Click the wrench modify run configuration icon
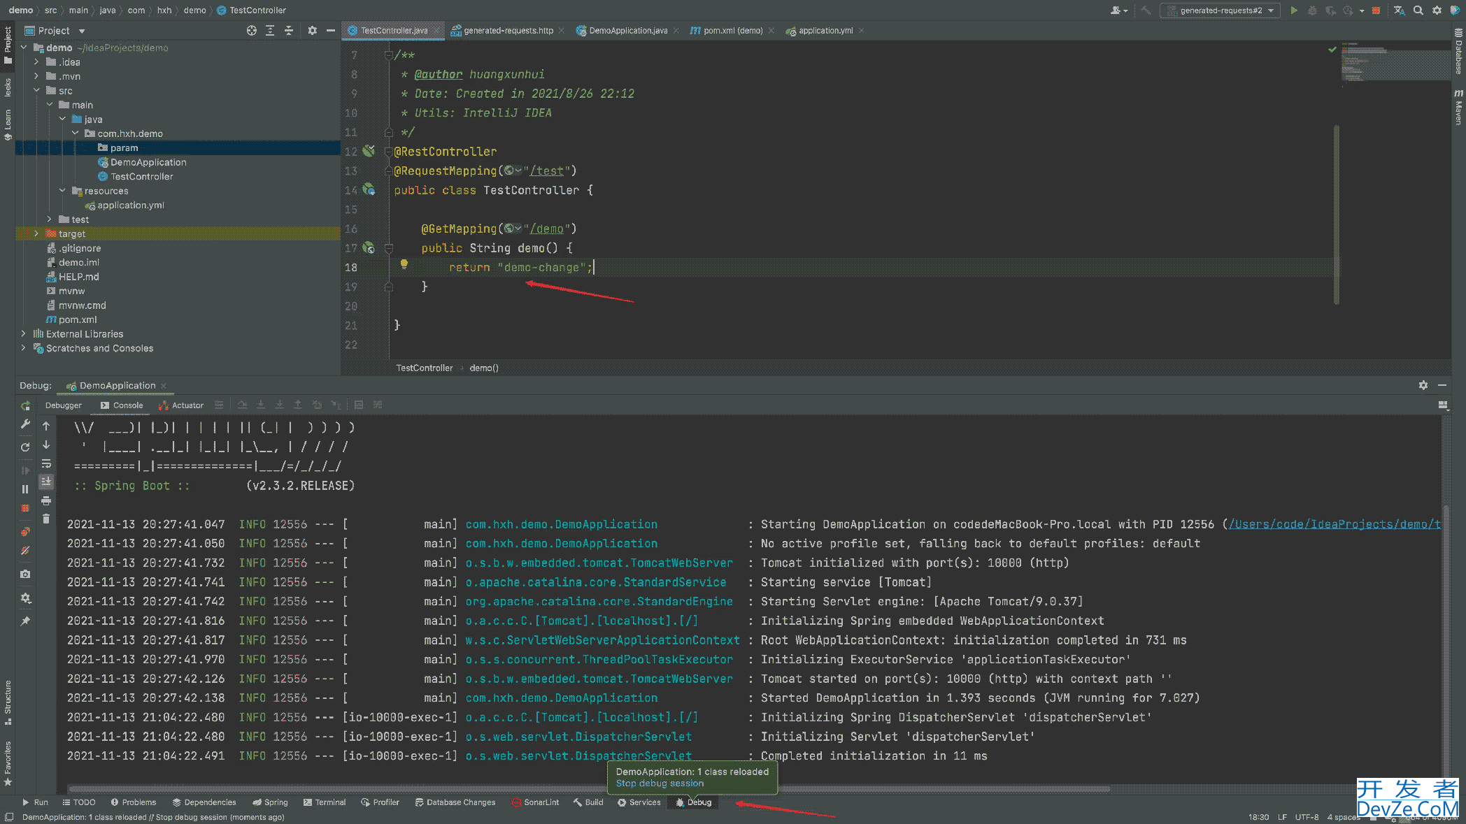Screen dimensions: 1466x824 click(x=25, y=424)
